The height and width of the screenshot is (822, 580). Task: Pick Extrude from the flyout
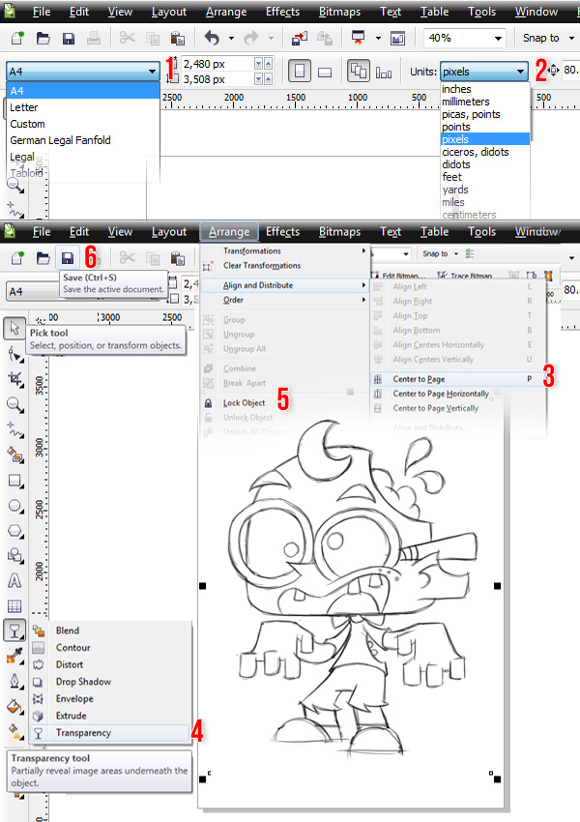109,716
